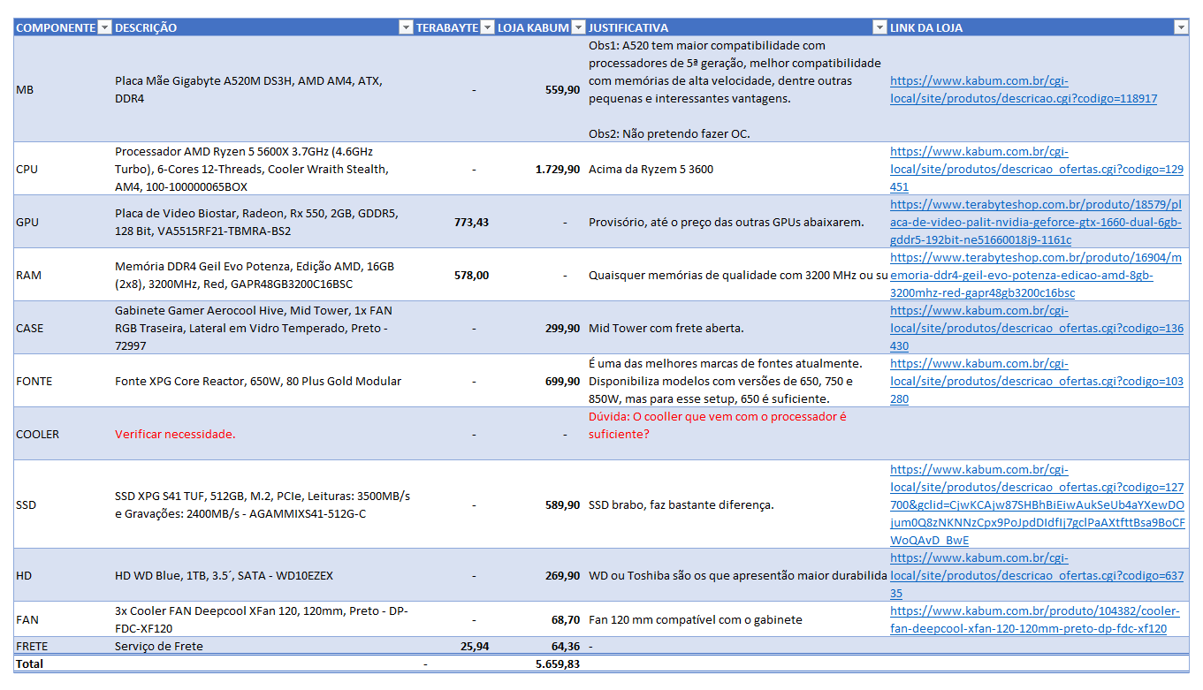The image size is (1203, 690).
Task: Select the 559,90 price cell
Action: click(x=541, y=89)
